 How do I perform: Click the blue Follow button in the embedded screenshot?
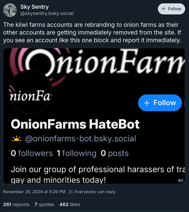[160, 103]
